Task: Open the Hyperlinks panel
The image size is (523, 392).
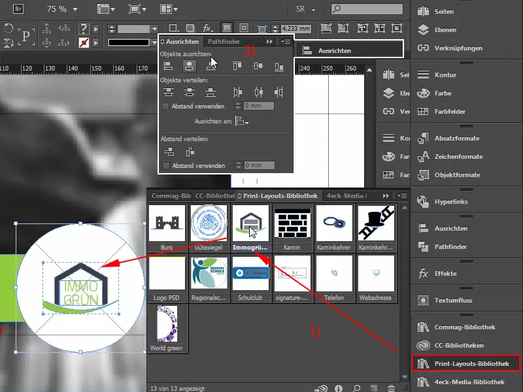Action: pos(451,202)
